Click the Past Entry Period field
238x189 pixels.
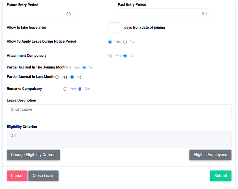[164, 14]
